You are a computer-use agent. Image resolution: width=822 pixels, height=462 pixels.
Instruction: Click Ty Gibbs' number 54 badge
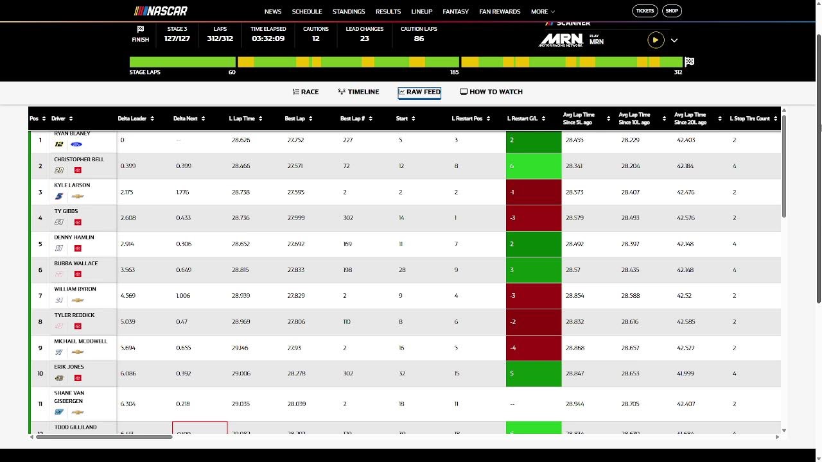[59, 222]
